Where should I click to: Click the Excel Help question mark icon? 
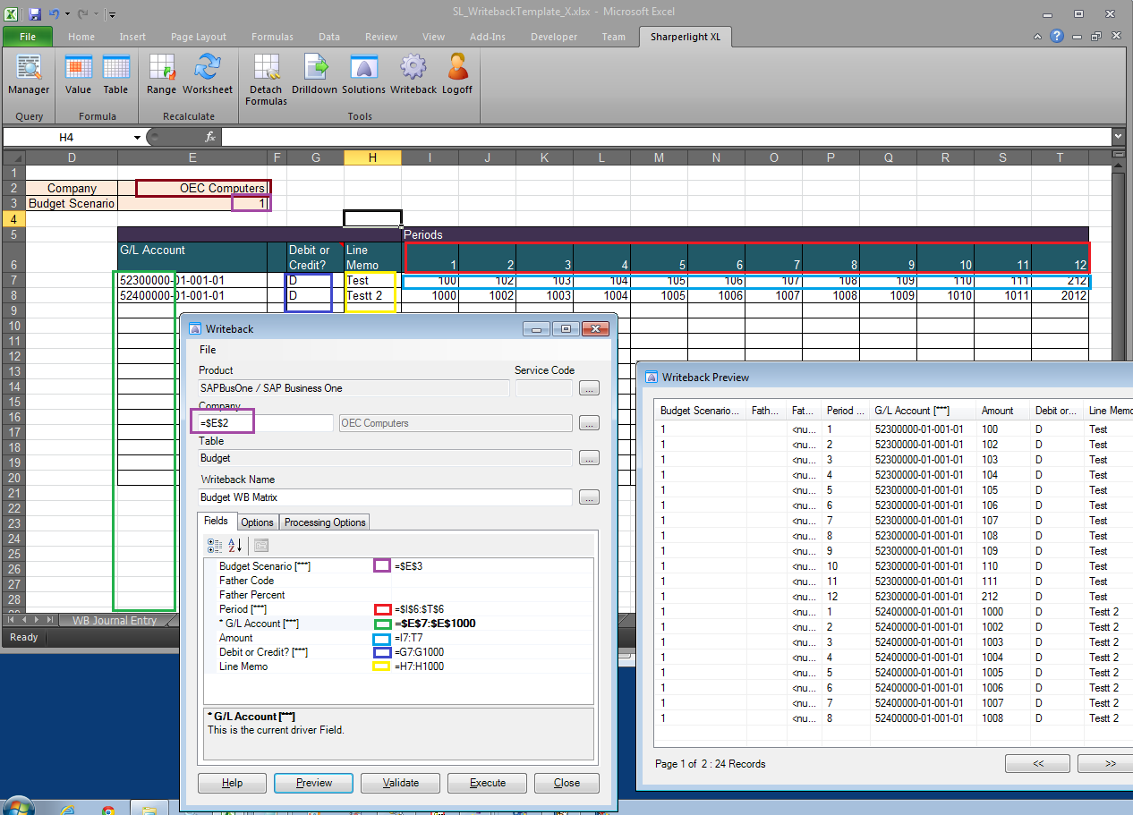(x=1057, y=37)
